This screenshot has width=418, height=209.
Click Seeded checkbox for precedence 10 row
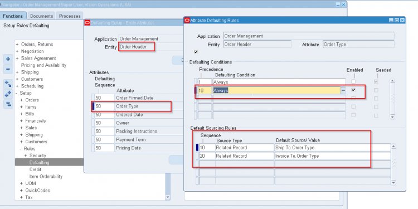[x=376, y=90]
